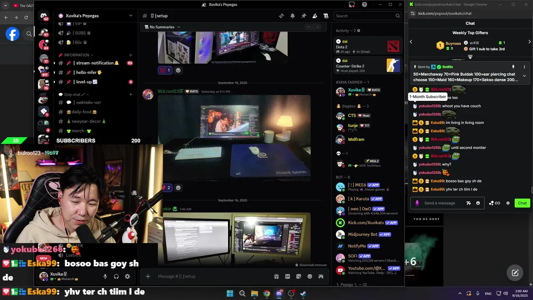Jump to next summary with down chevron

tap(318, 27)
